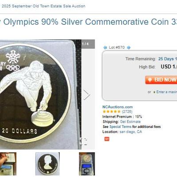This screenshot has height=177, width=177.
Task: Click the star rating icons for NCAuctions
Action: click(112, 112)
